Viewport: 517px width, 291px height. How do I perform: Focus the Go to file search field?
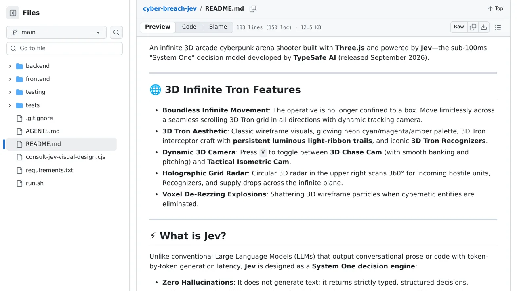[65, 48]
